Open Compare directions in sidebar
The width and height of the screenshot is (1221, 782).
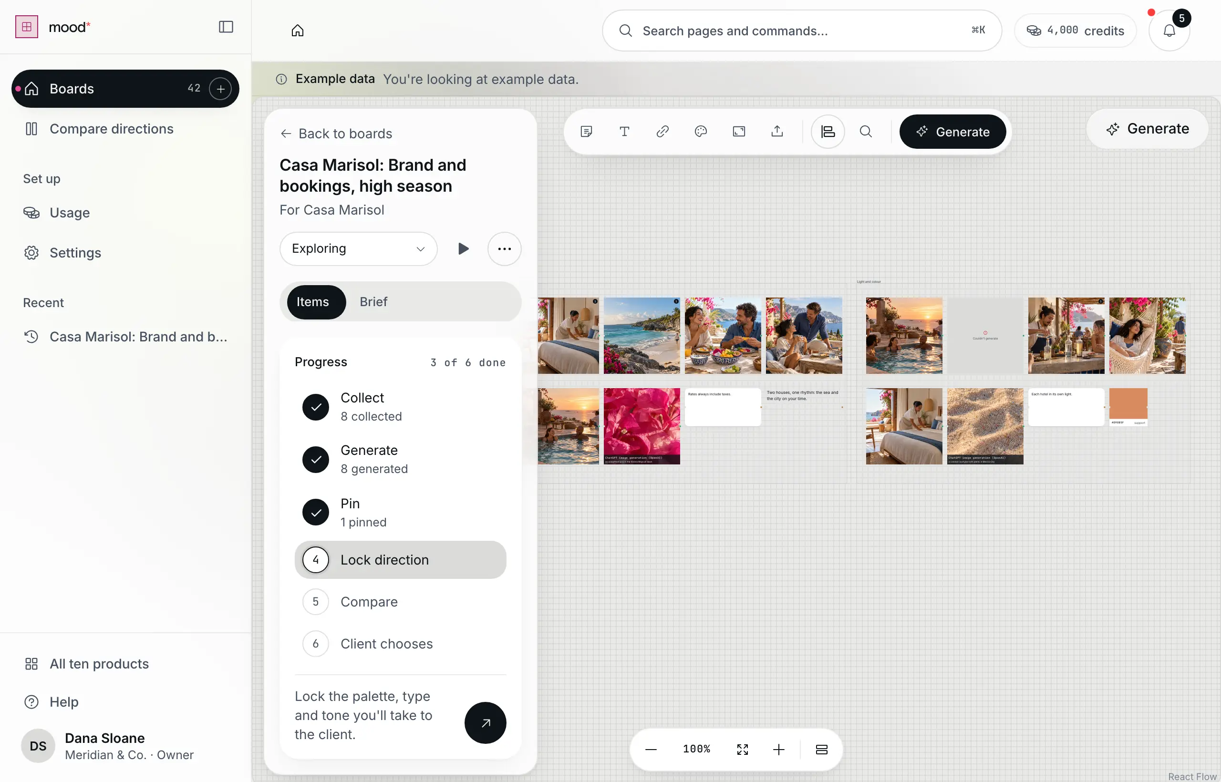pos(125,129)
